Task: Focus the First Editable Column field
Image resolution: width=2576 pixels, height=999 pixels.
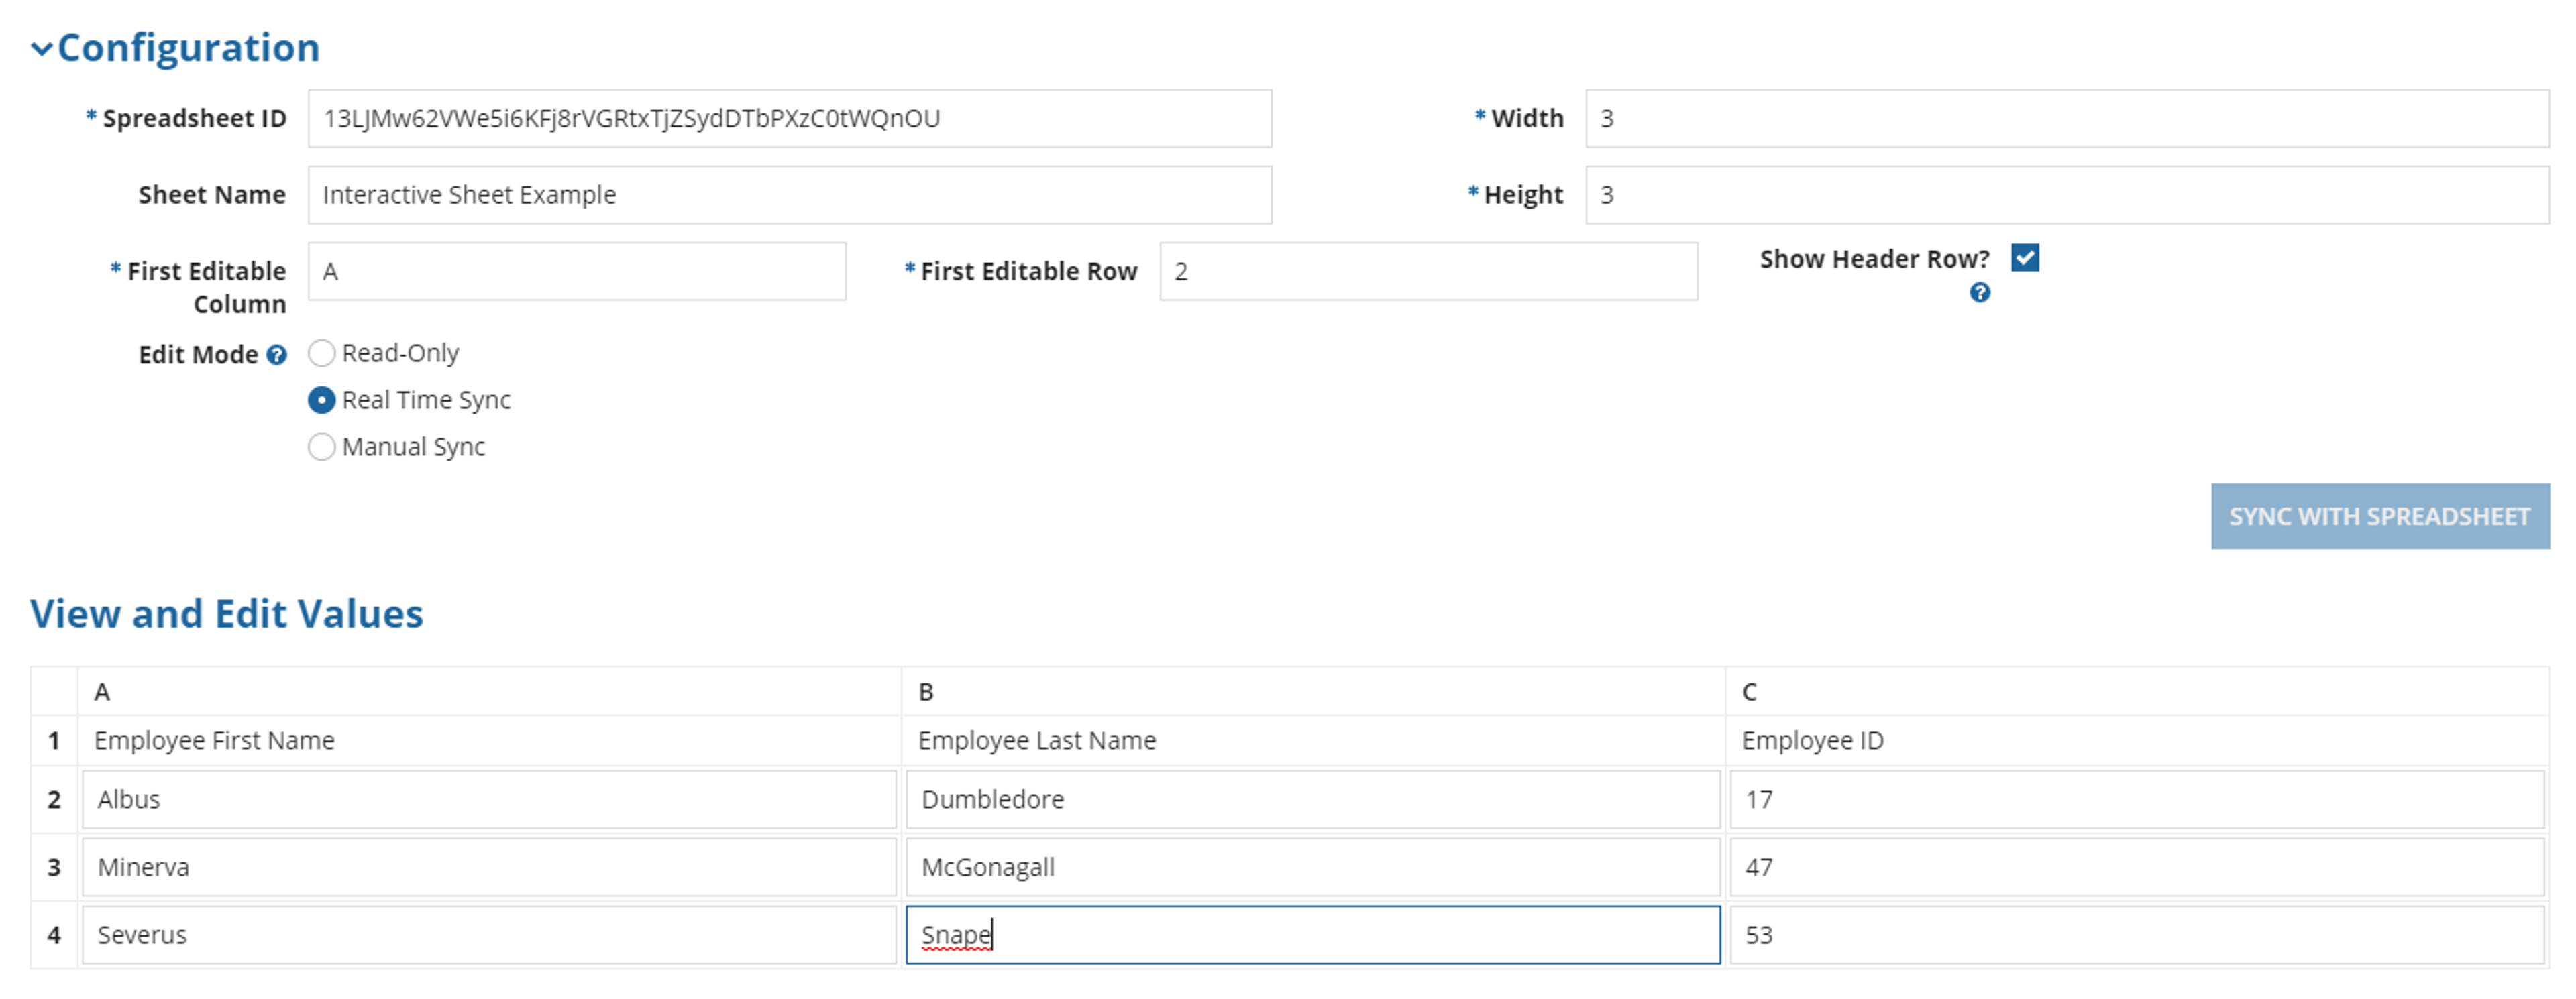Action: coord(576,271)
